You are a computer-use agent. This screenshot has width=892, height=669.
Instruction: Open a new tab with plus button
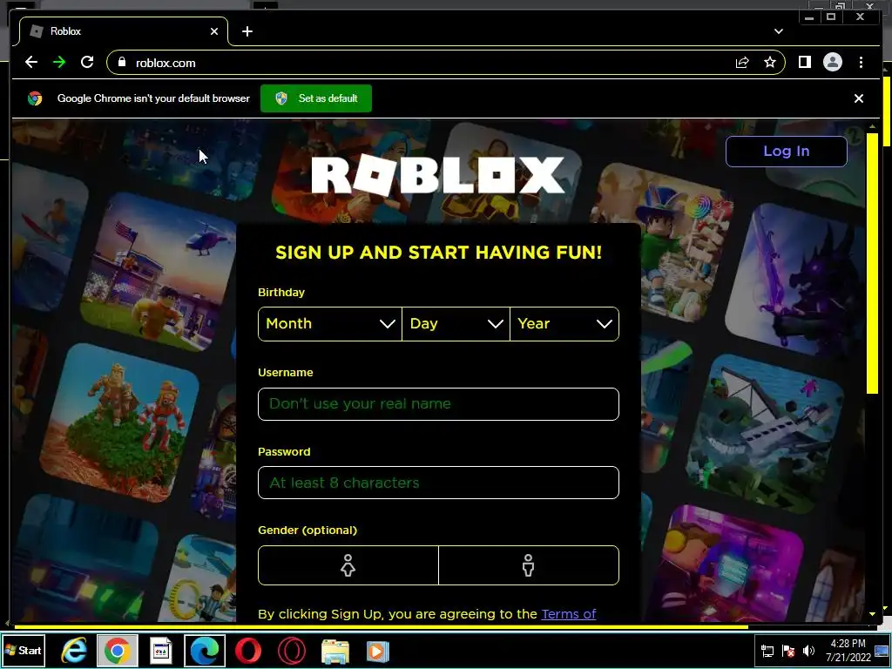(247, 32)
